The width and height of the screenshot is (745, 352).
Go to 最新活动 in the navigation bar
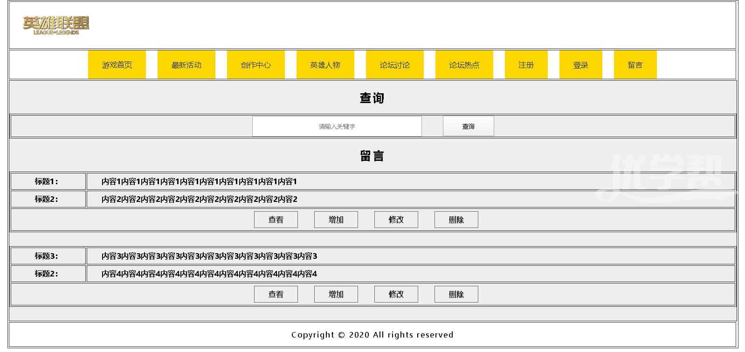(186, 65)
